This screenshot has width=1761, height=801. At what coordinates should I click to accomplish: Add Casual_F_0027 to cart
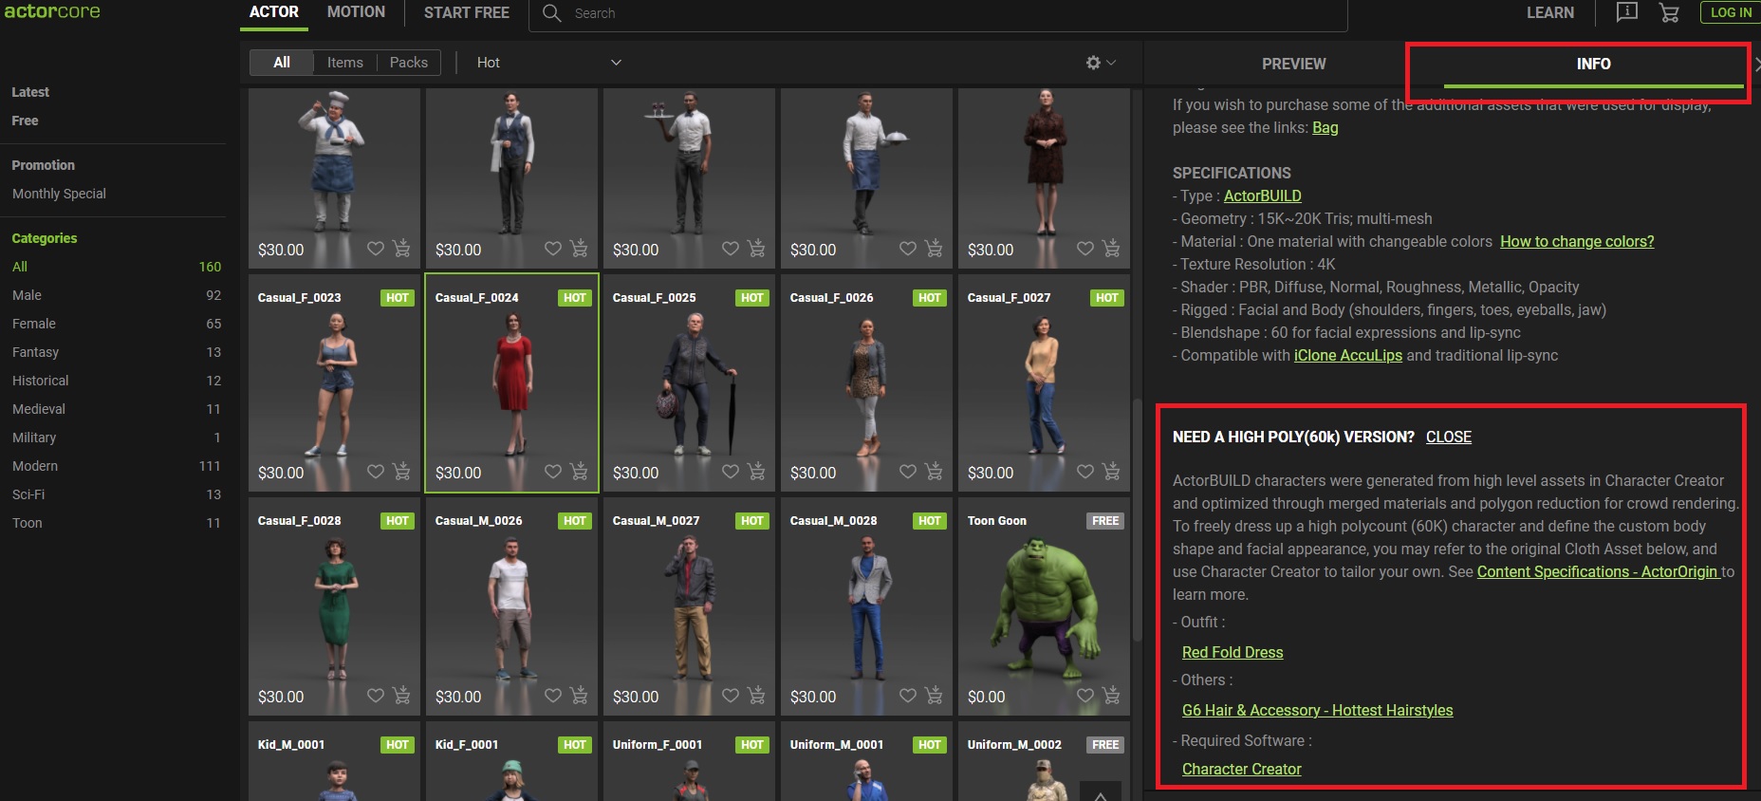click(x=1111, y=471)
